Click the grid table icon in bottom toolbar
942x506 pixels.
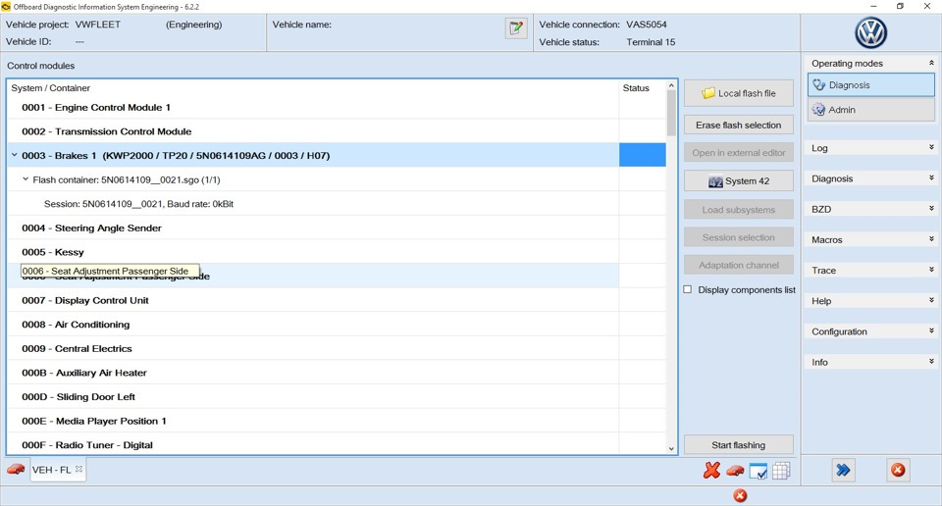(781, 471)
